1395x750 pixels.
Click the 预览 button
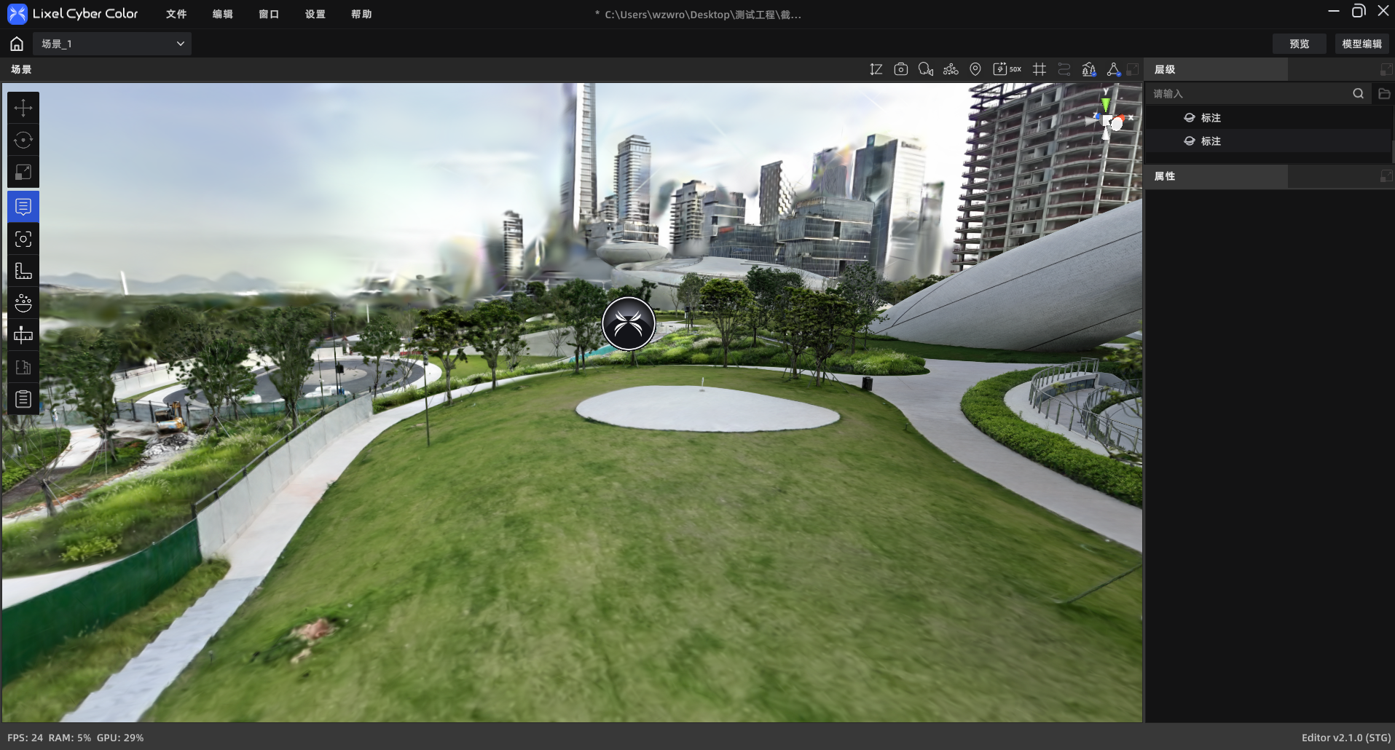1300,44
